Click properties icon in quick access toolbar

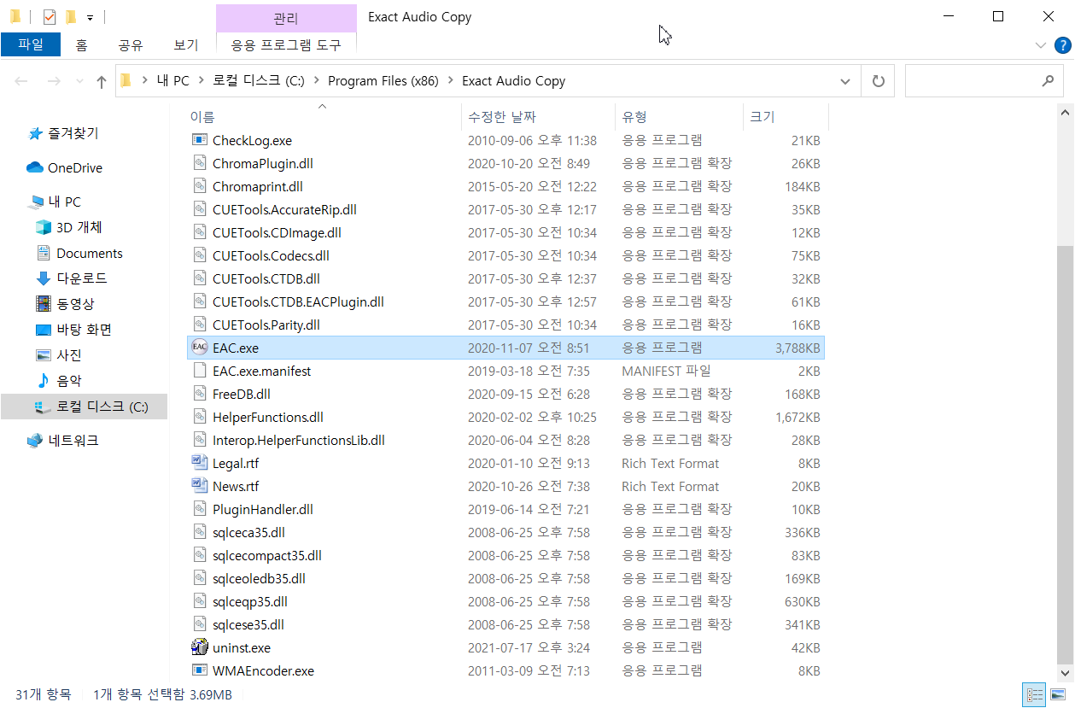49,16
